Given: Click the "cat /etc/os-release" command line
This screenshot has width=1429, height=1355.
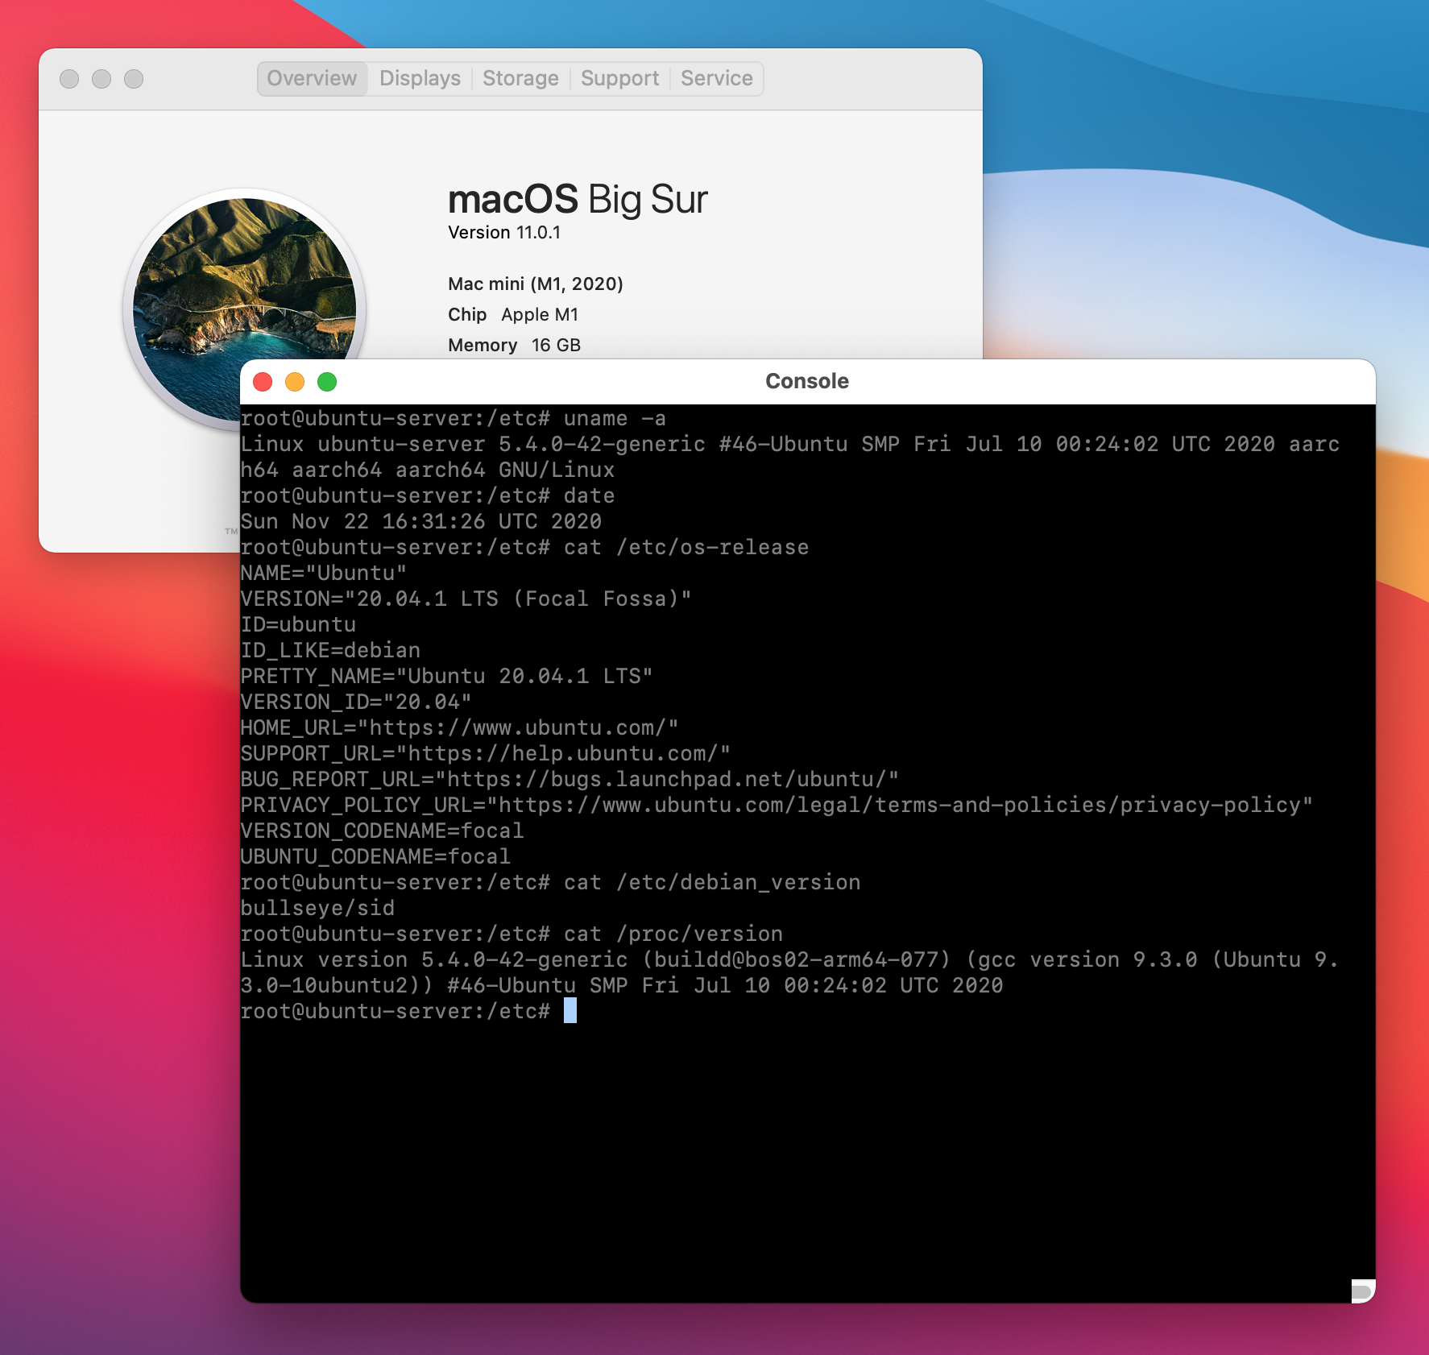Looking at the screenshot, I should tap(524, 548).
